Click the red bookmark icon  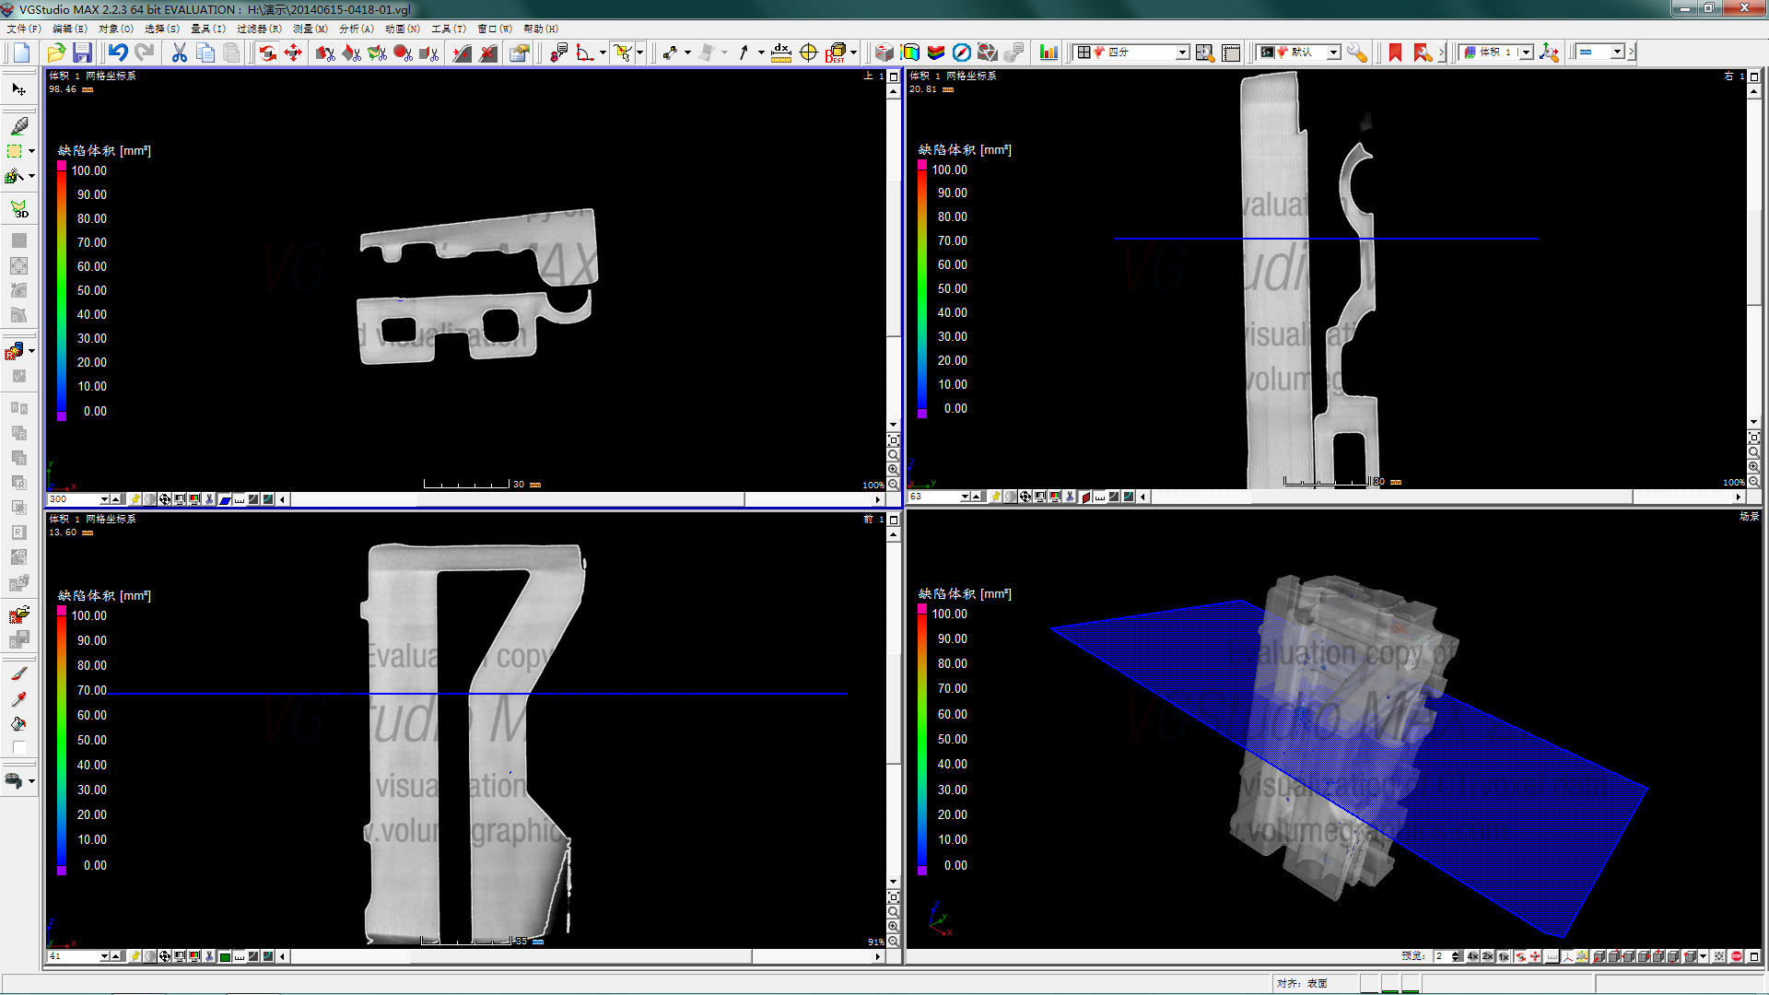1395,53
